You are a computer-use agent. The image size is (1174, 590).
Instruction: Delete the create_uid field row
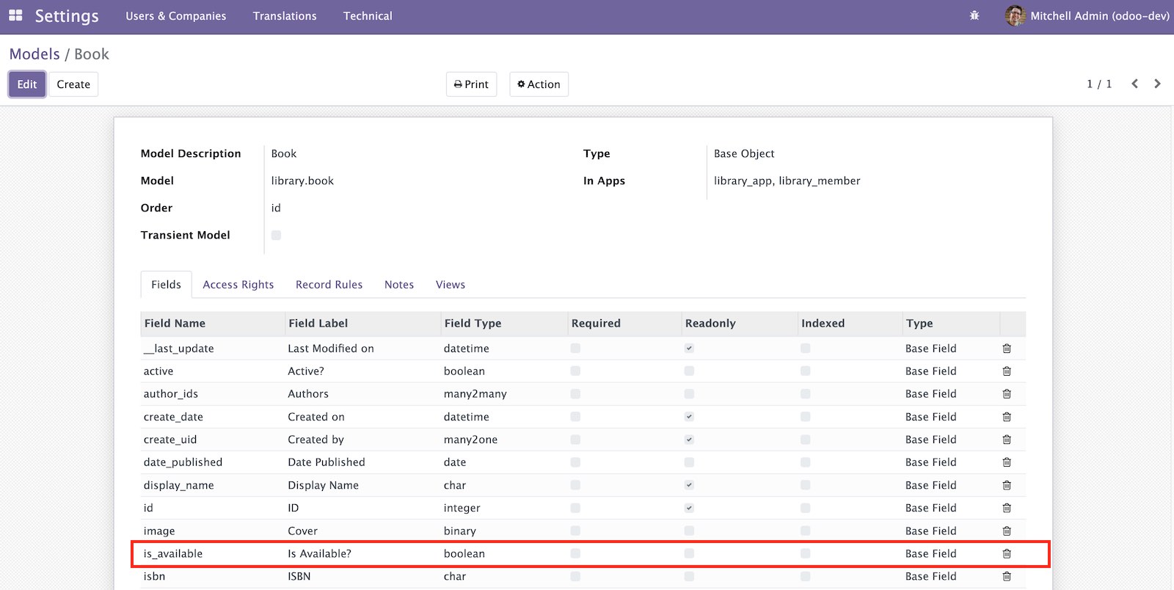[x=1007, y=440]
